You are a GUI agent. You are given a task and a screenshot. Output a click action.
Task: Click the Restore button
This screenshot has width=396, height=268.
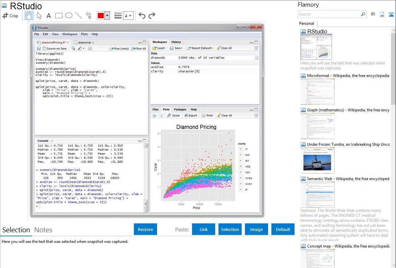click(x=145, y=229)
